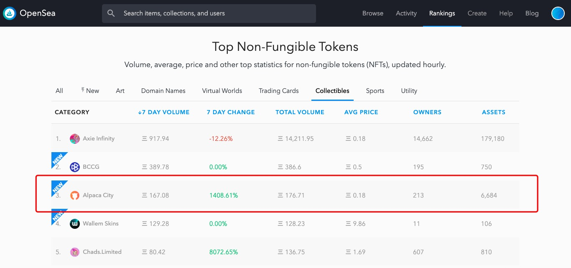Screen dimensions: 571x268
Task: Select the All category tab
Action: (59, 91)
